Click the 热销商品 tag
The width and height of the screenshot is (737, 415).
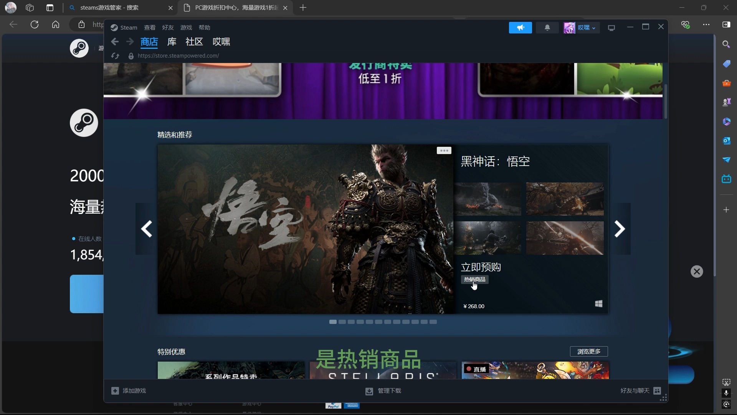tap(475, 280)
